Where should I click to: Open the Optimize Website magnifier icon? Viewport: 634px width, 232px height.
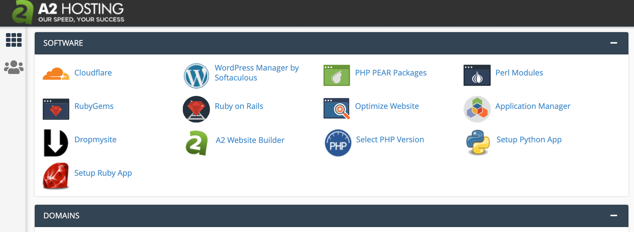pyautogui.click(x=337, y=109)
